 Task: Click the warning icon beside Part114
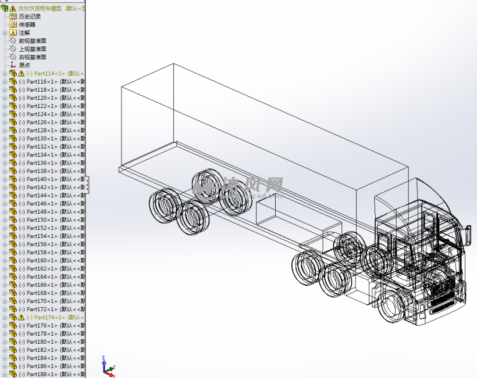[x=21, y=74]
